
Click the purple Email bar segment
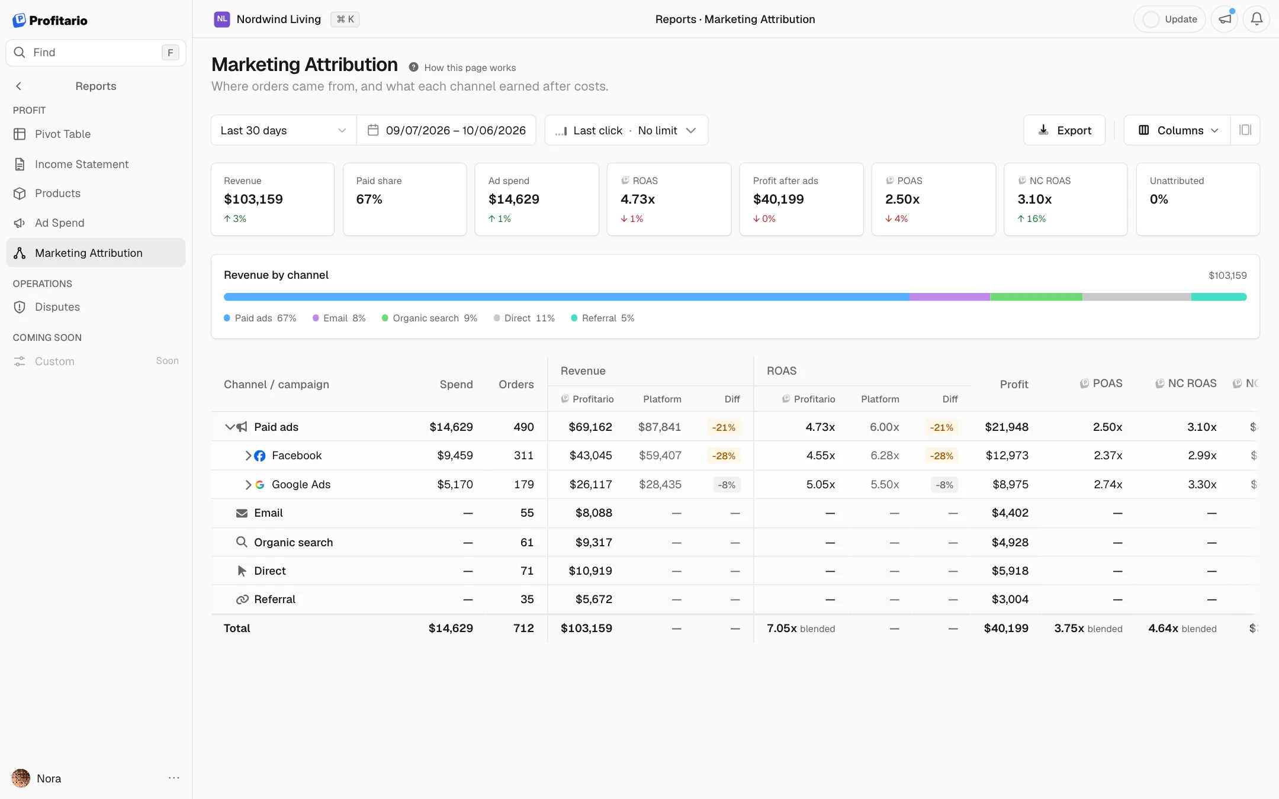click(950, 297)
